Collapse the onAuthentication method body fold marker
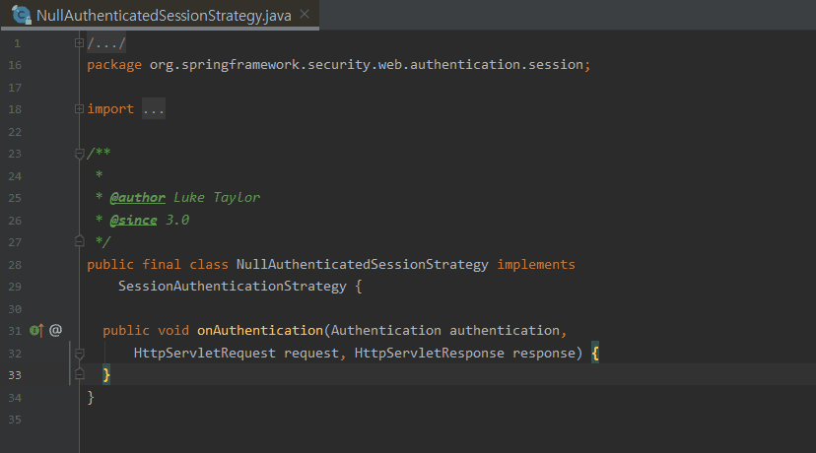This screenshot has height=453, width=816. pyautogui.click(x=80, y=353)
